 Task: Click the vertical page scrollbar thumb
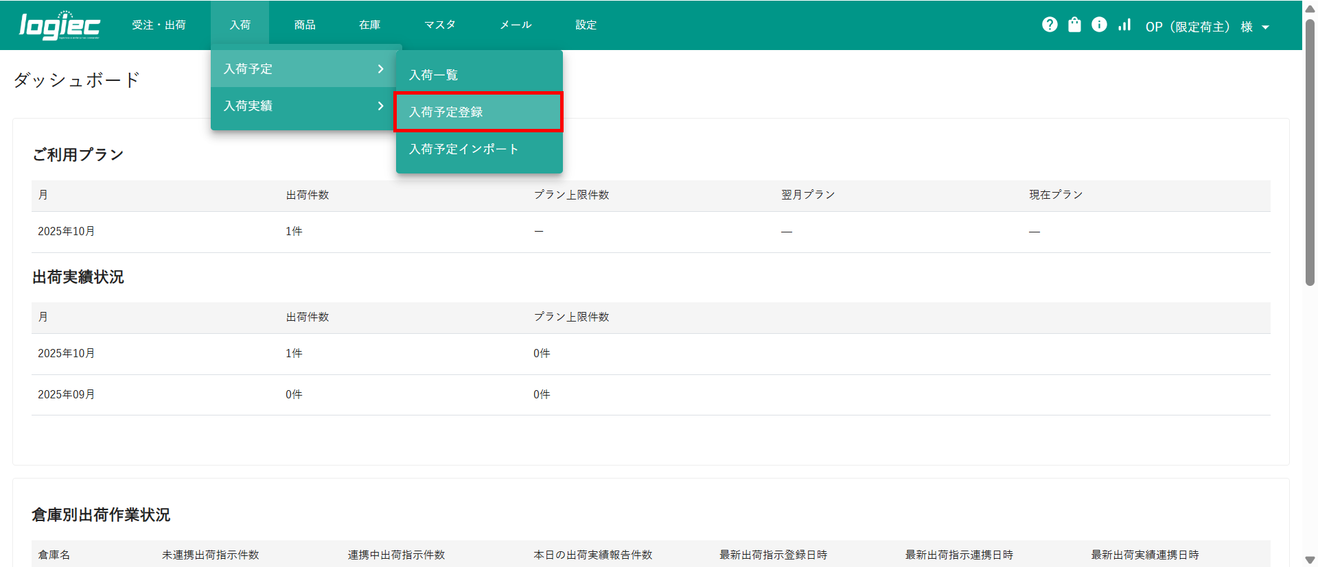tap(1310, 151)
